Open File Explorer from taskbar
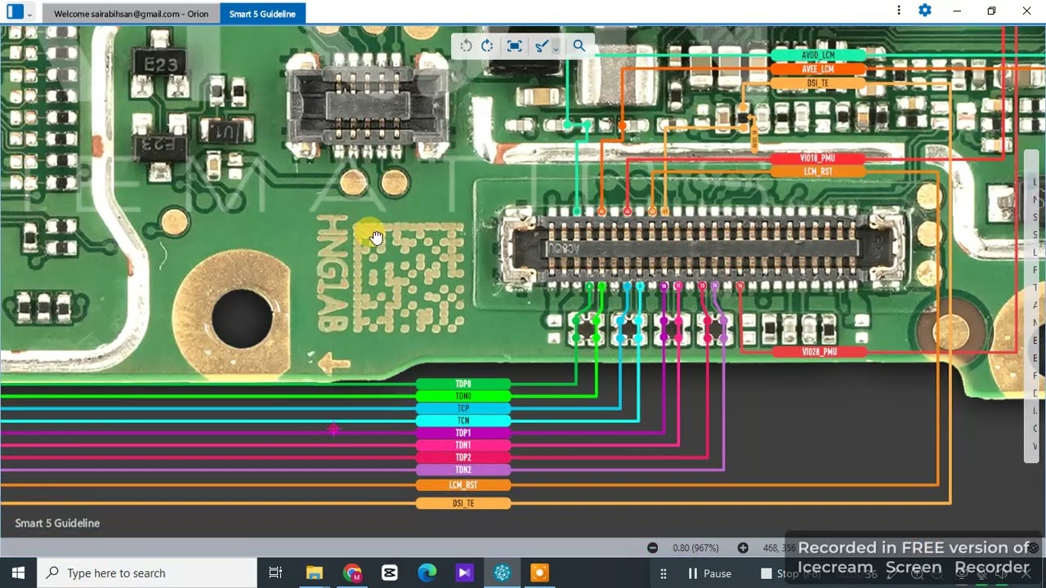The image size is (1046, 588). click(315, 573)
